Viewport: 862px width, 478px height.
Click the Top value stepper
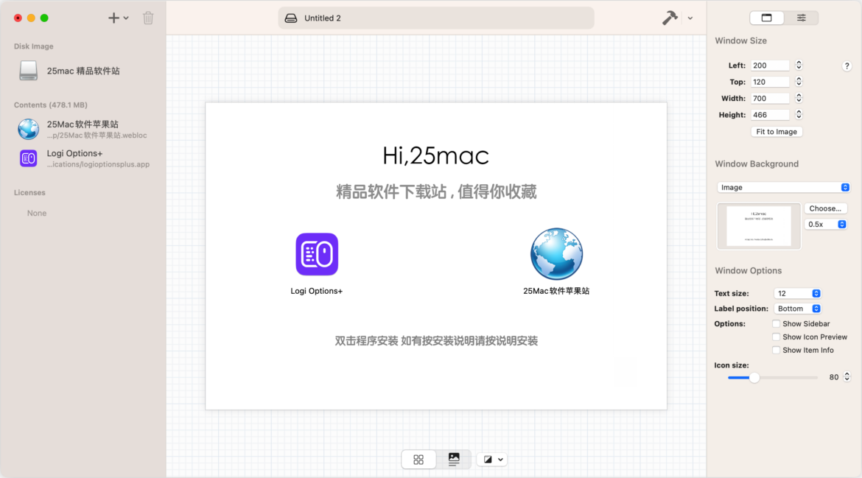click(x=799, y=82)
